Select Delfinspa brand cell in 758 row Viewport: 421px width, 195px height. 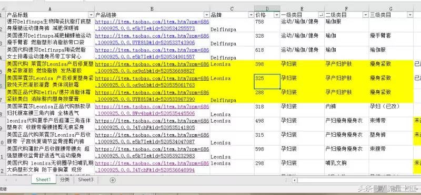point(232,25)
